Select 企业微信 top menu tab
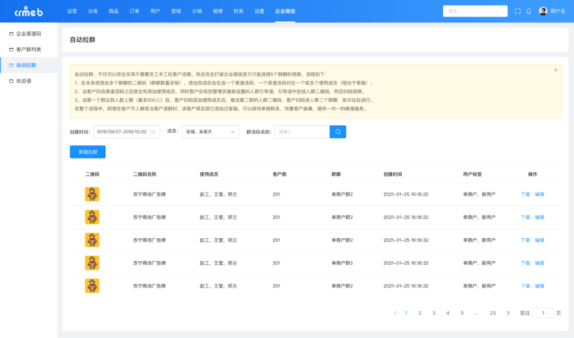Viewport: 574px width, 338px height. tap(285, 11)
